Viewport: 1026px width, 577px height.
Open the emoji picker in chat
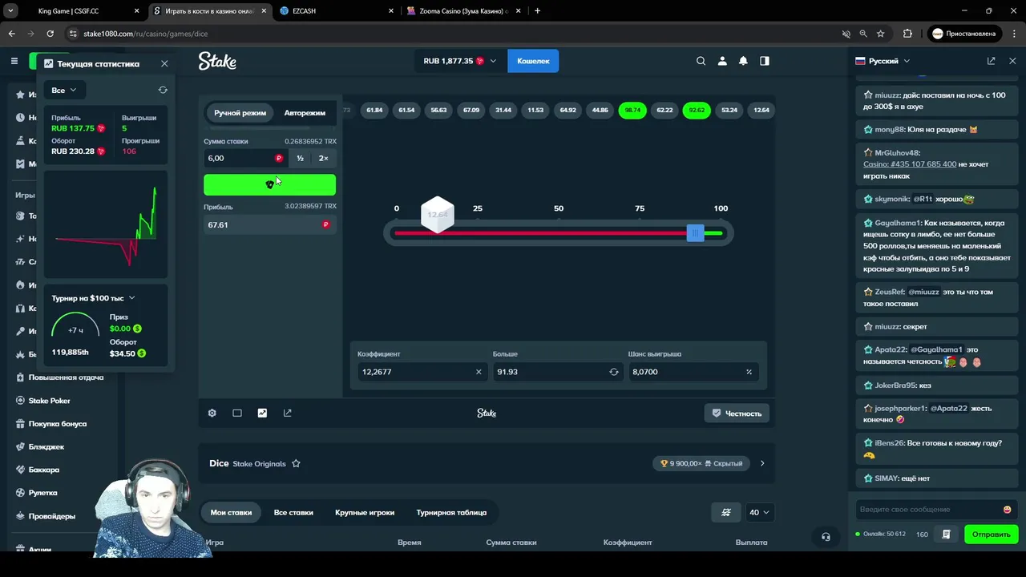(x=1008, y=509)
